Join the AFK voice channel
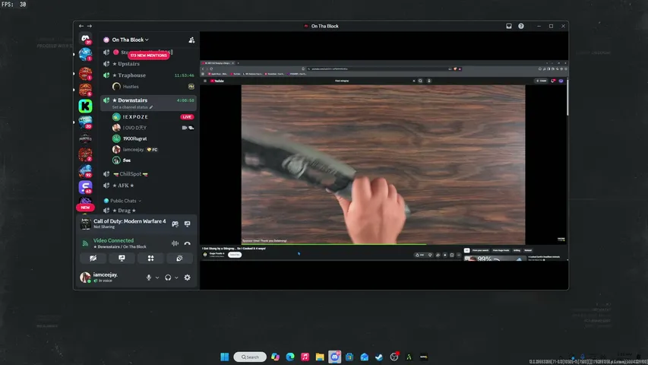The width and height of the screenshot is (648, 365). pyautogui.click(x=148, y=186)
